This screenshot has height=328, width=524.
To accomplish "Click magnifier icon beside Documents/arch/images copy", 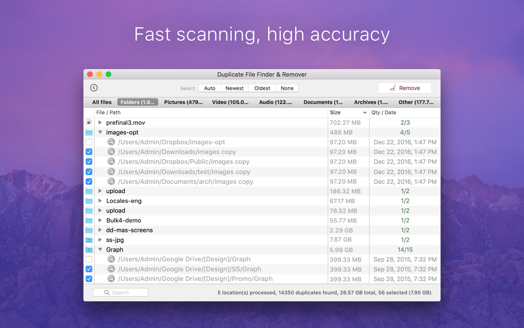I will click(x=111, y=181).
